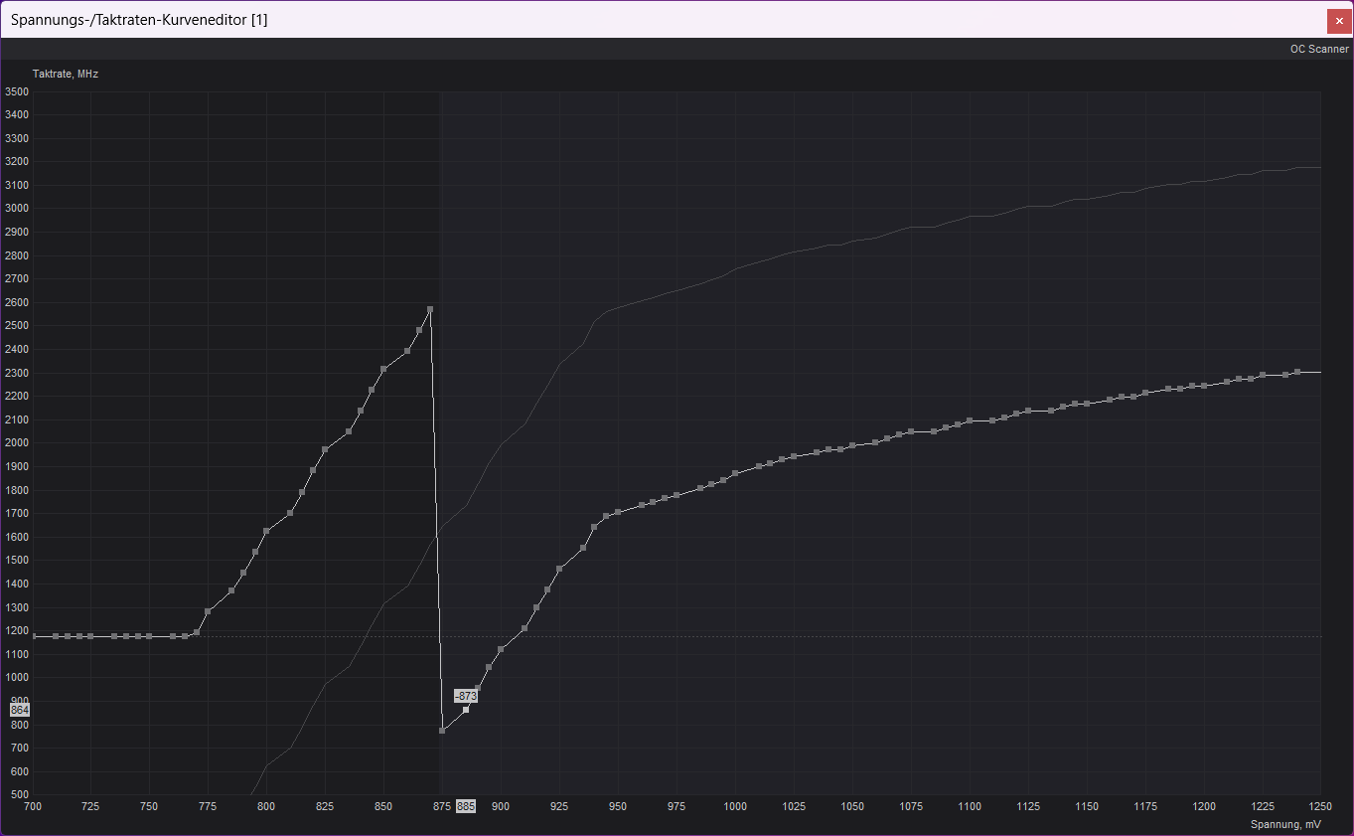Select the curve point at 900 mV
Screen dimensions: 1354x836
[x=501, y=649]
